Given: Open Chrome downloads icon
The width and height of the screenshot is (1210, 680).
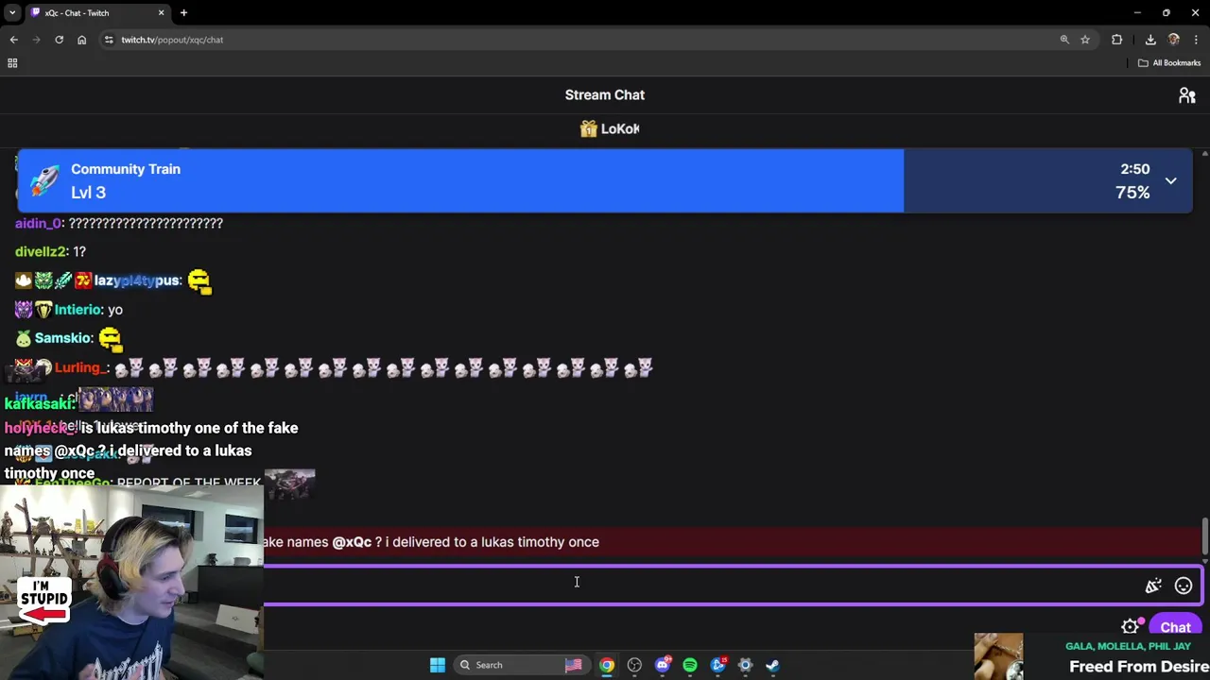Looking at the screenshot, I should [1150, 40].
